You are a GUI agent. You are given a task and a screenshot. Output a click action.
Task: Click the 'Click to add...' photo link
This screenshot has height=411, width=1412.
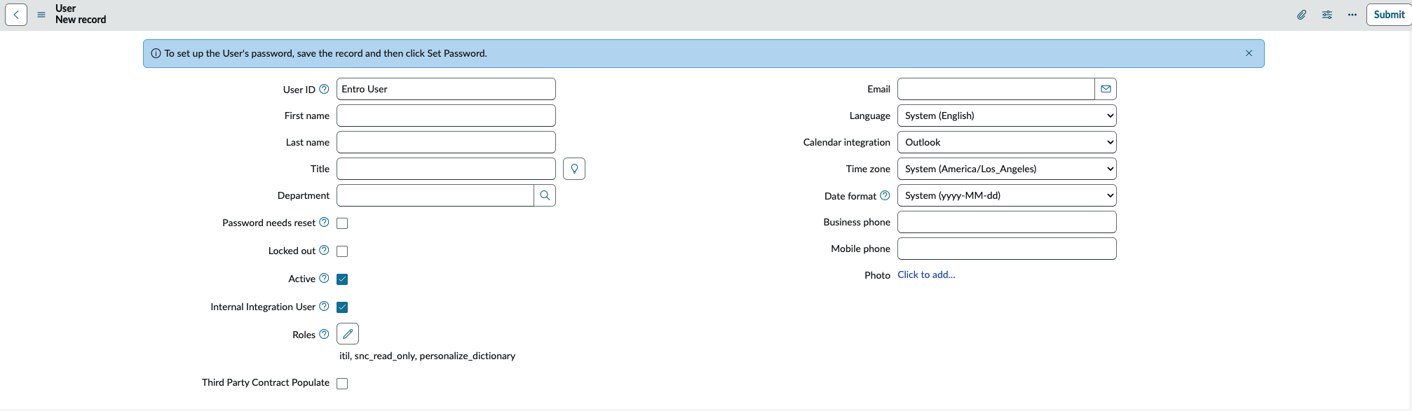[926, 274]
